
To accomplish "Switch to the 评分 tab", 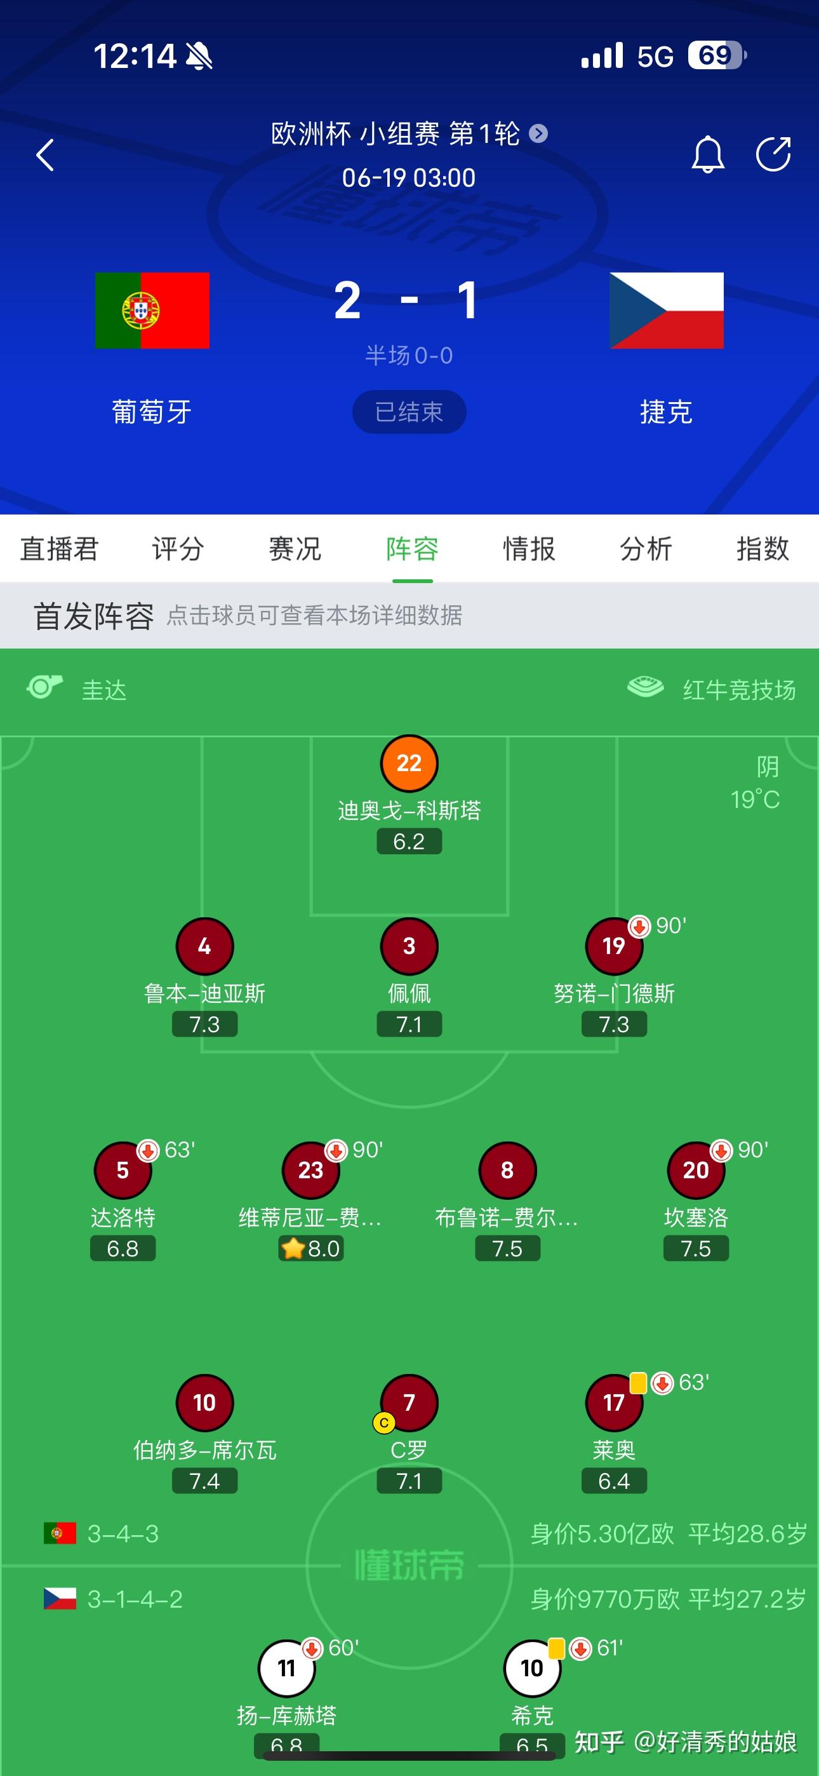I will tap(178, 549).
